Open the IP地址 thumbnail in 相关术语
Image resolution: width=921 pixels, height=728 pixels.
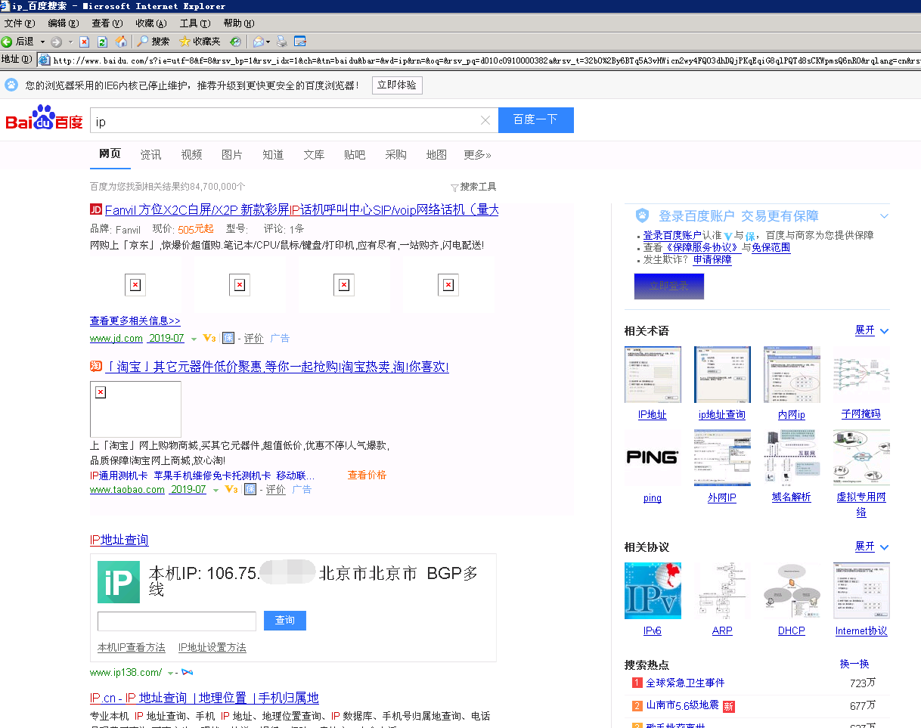(x=653, y=376)
